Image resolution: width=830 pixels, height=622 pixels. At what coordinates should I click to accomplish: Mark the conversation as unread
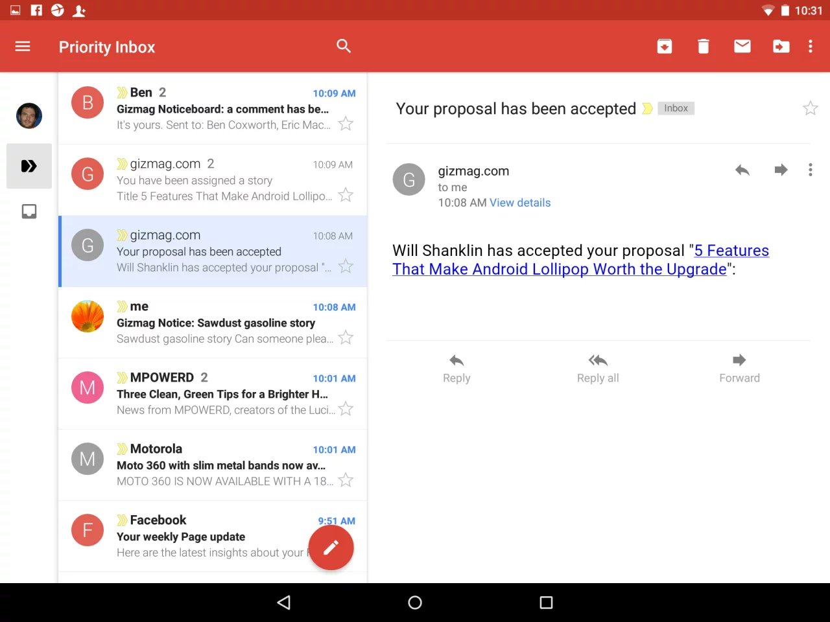pos(742,46)
